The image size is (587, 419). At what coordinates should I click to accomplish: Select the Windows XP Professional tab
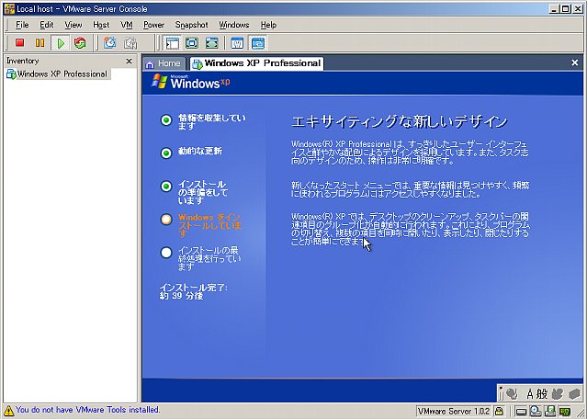click(x=257, y=63)
